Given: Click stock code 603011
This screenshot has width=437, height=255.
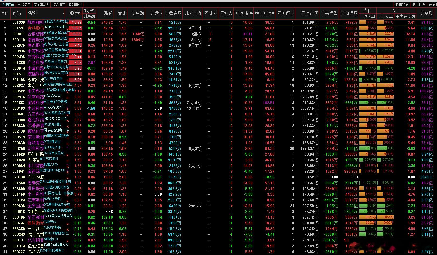Looking at the screenshot, I should (19, 34).
